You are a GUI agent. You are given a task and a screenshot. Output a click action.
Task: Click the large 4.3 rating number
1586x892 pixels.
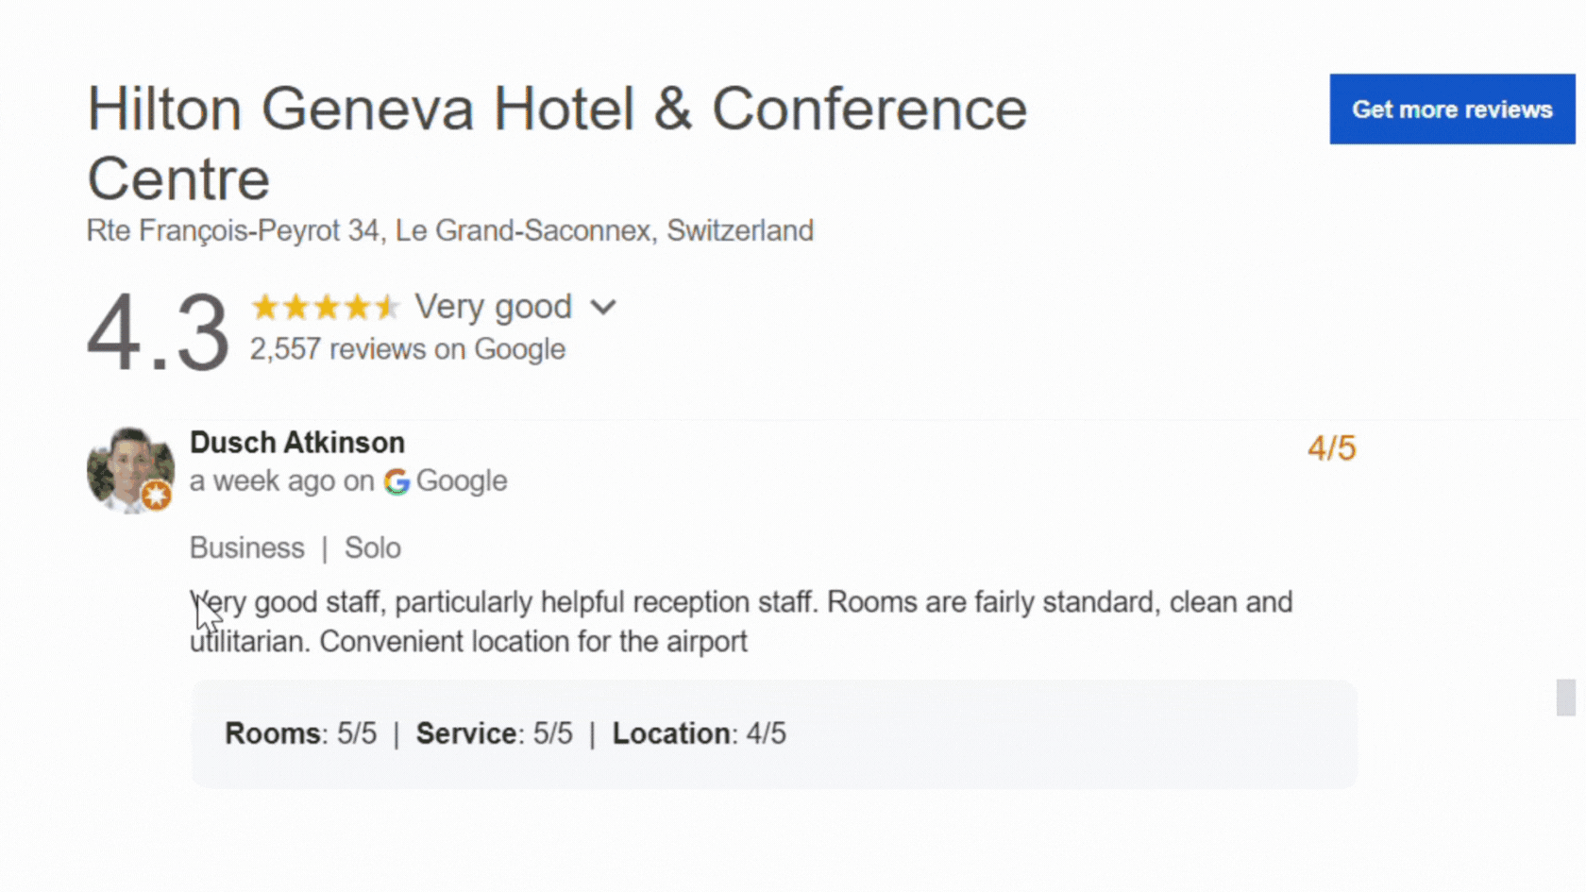pyautogui.click(x=158, y=332)
